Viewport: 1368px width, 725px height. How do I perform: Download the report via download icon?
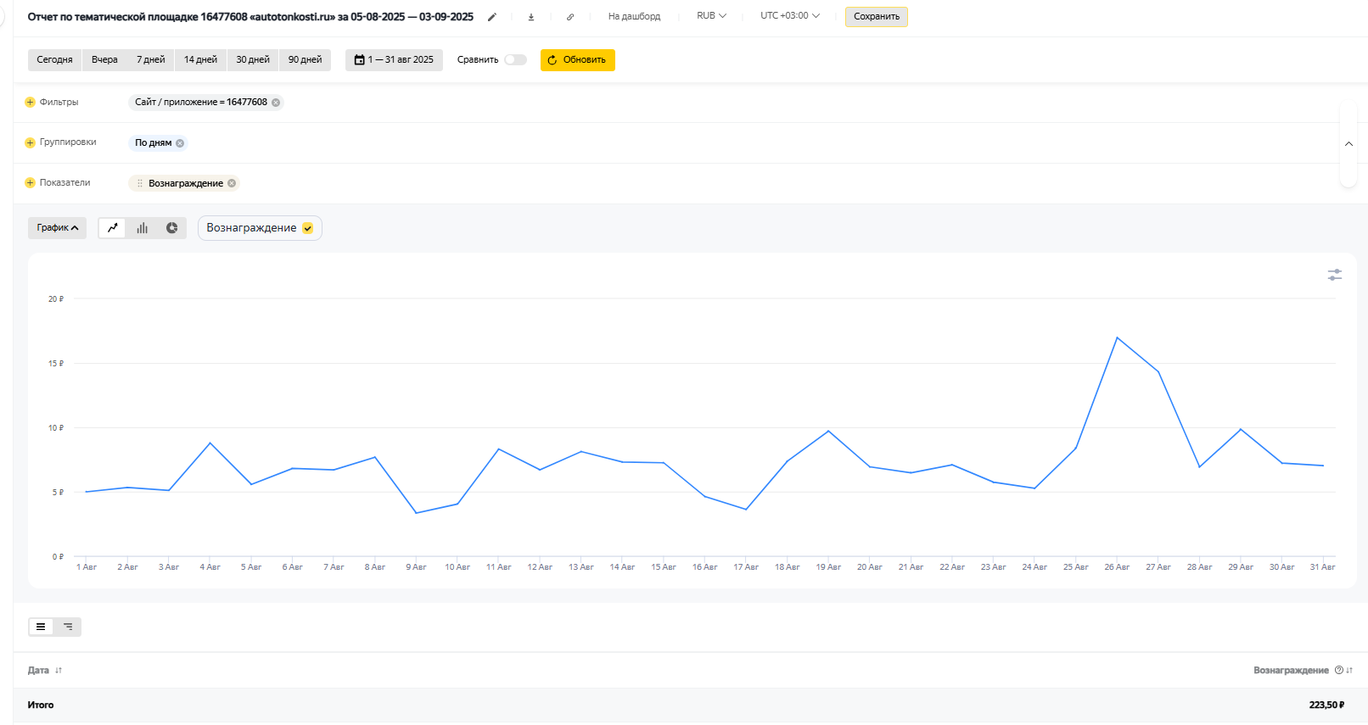pos(531,17)
